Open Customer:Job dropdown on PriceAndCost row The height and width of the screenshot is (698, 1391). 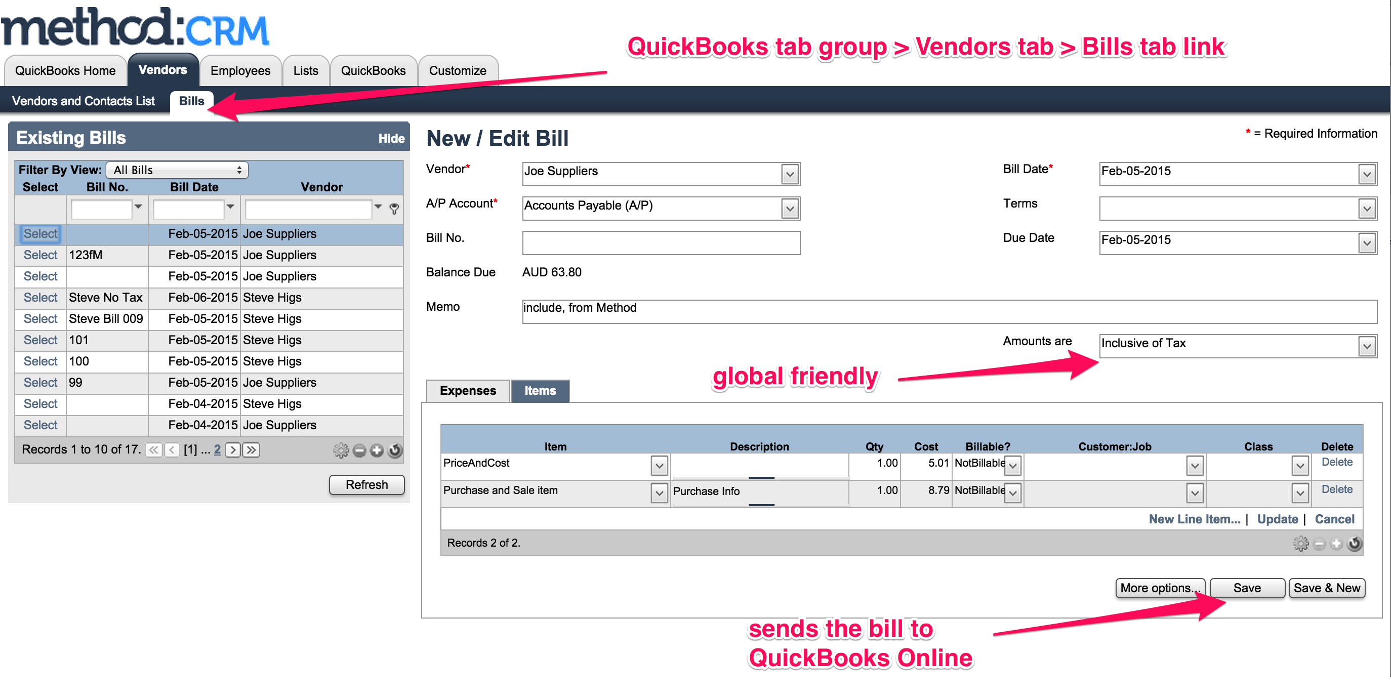point(1195,466)
